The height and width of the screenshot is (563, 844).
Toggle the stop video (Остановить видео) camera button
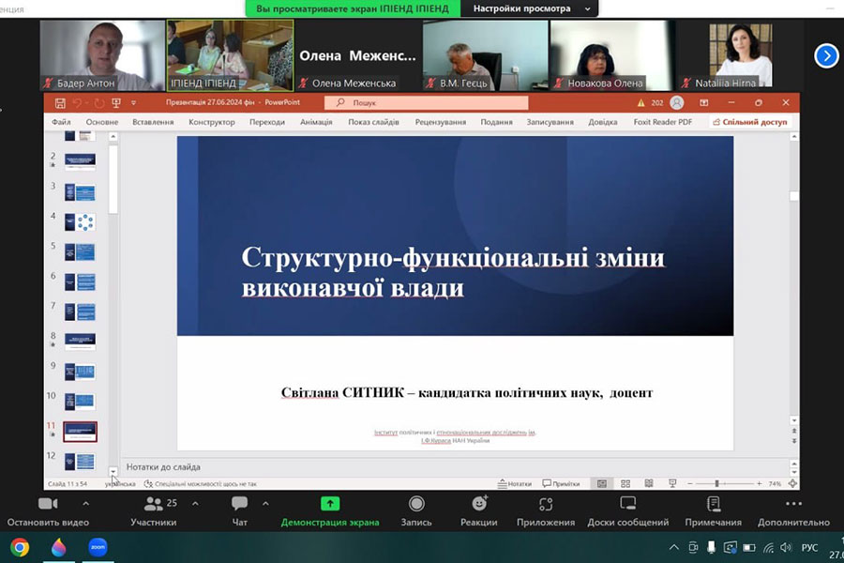48,505
